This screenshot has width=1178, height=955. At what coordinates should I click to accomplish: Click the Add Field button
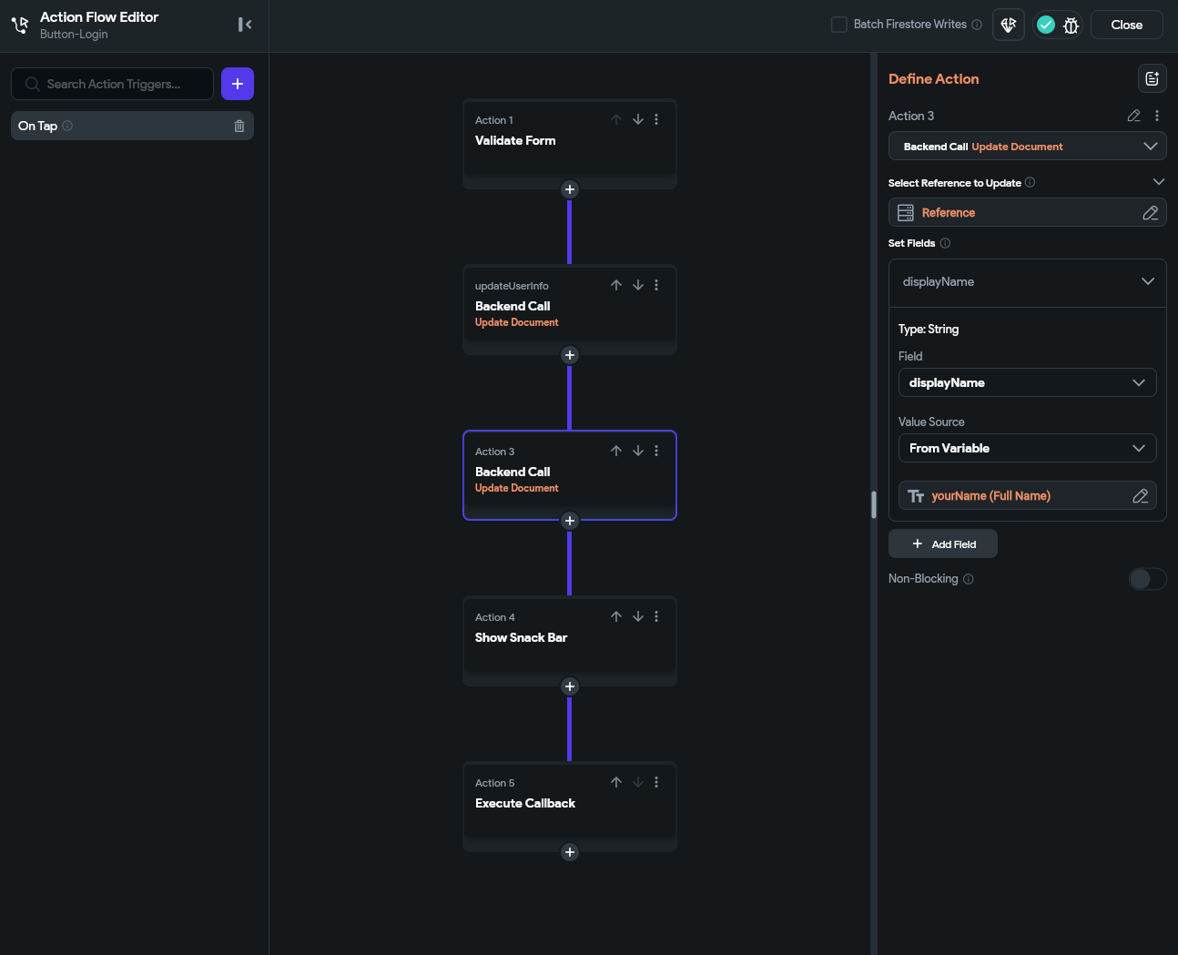[943, 544]
